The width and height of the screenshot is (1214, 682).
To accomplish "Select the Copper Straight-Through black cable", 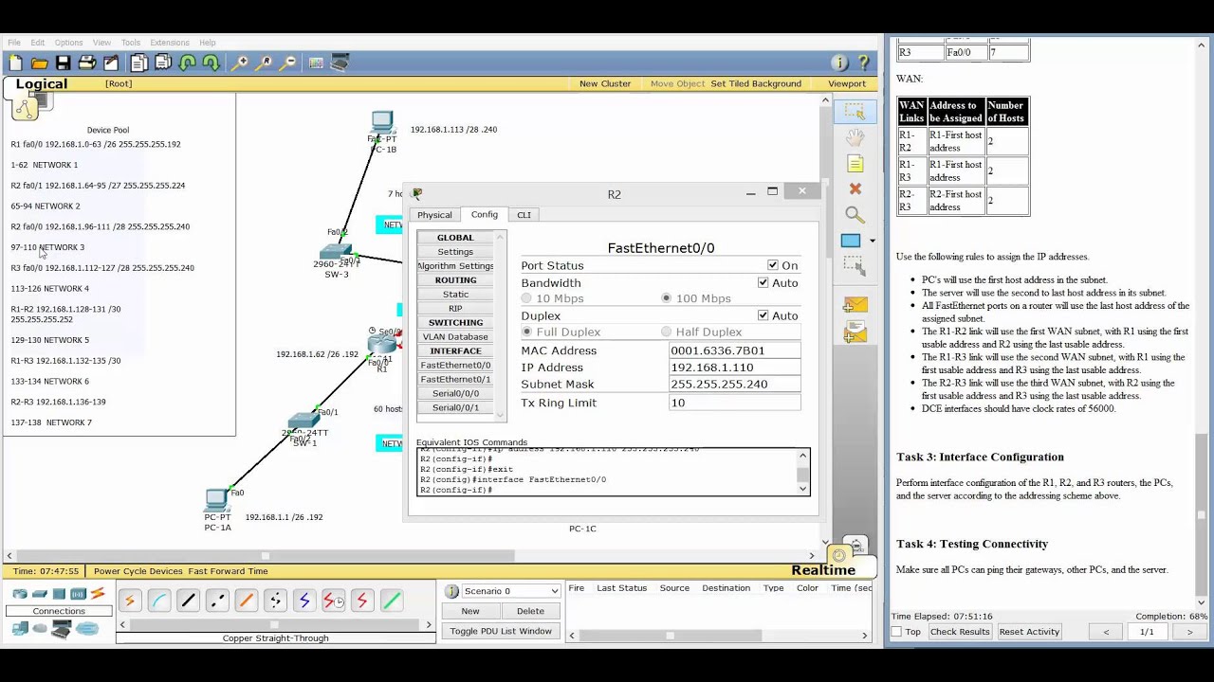I will pos(188,601).
